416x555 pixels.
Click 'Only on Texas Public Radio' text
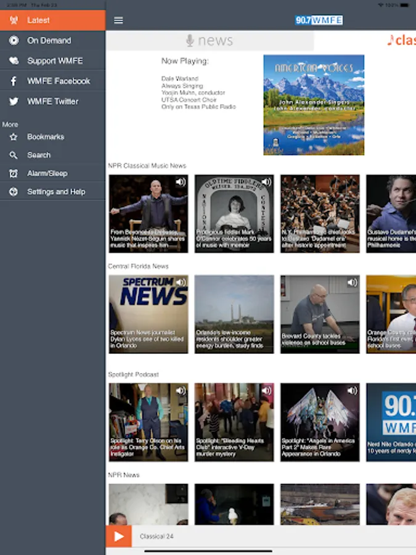[x=198, y=107]
